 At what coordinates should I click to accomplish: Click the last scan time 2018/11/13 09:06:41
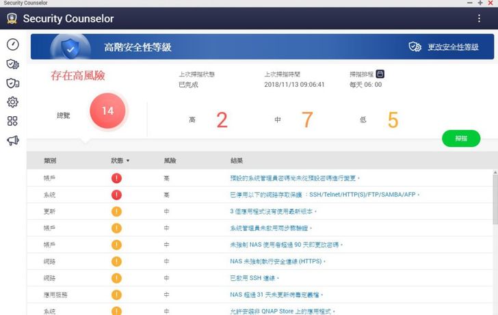click(x=294, y=85)
